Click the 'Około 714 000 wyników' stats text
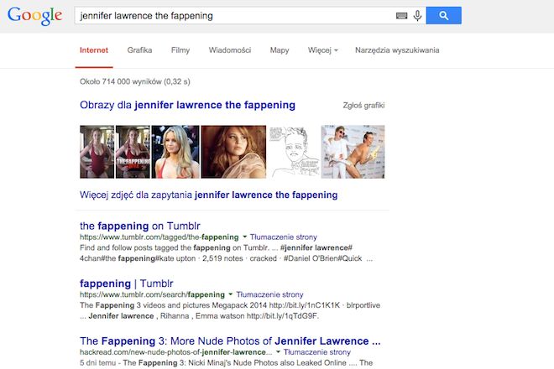 tap(135, 81)
